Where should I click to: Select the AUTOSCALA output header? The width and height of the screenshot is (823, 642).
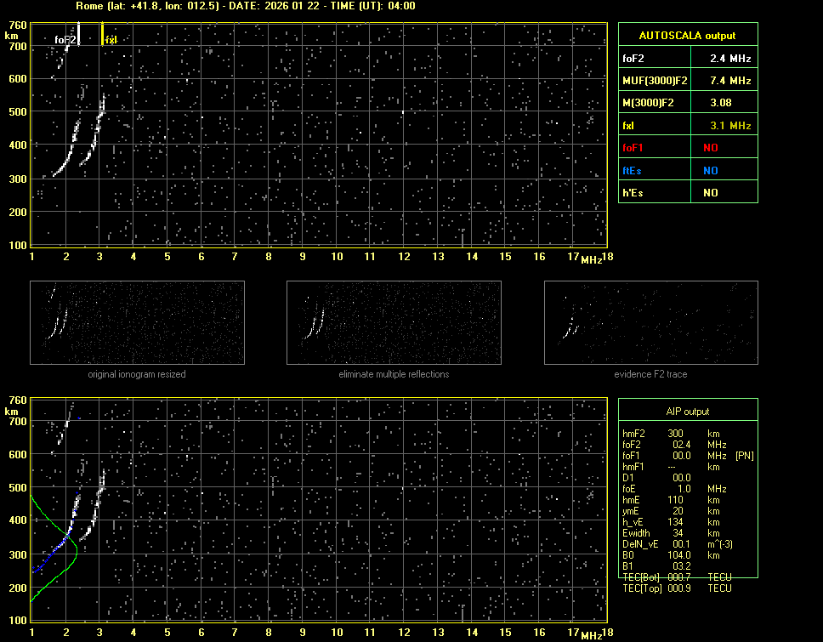click(687, 36)
